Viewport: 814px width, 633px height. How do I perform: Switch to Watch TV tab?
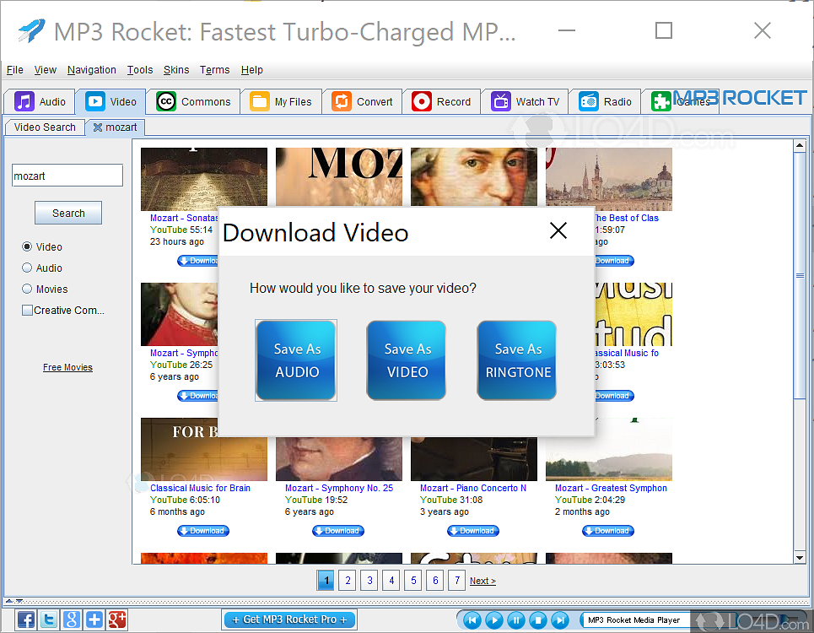[525, 101]
